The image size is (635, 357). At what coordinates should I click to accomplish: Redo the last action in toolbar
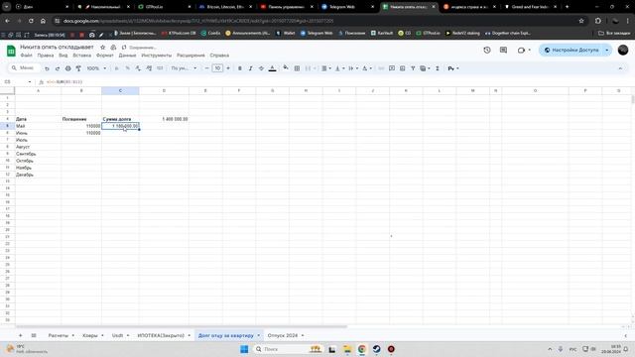coord(58,68)
